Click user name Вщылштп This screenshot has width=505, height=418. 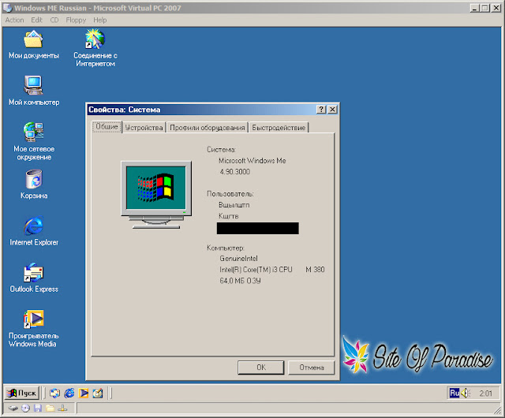pyautogui.click(x=234, y=205)
